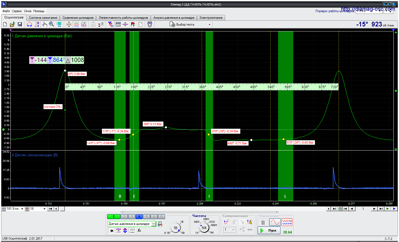Open the Файл menu

(6, 11)
